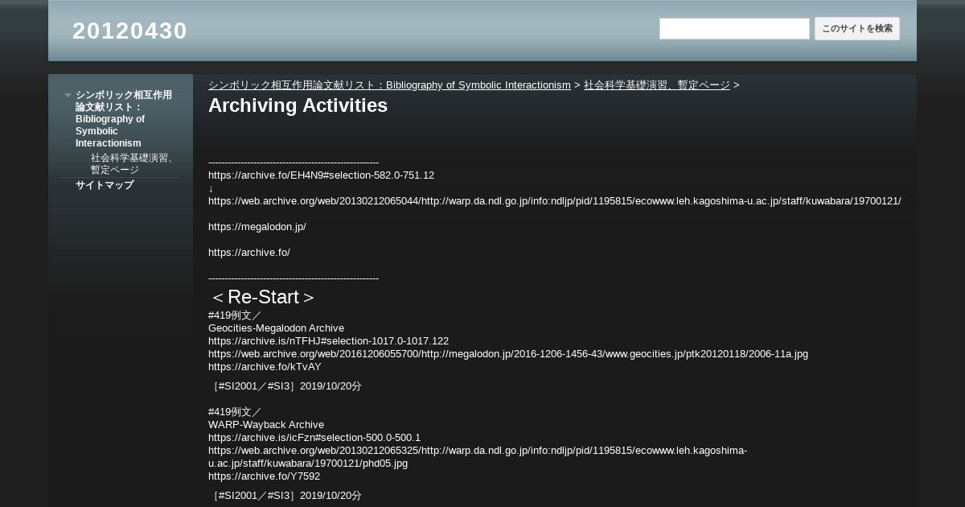
Task: Follow breadcrumb link 社会科学基礎演習、暫定ページ
Action: [657, 84]
